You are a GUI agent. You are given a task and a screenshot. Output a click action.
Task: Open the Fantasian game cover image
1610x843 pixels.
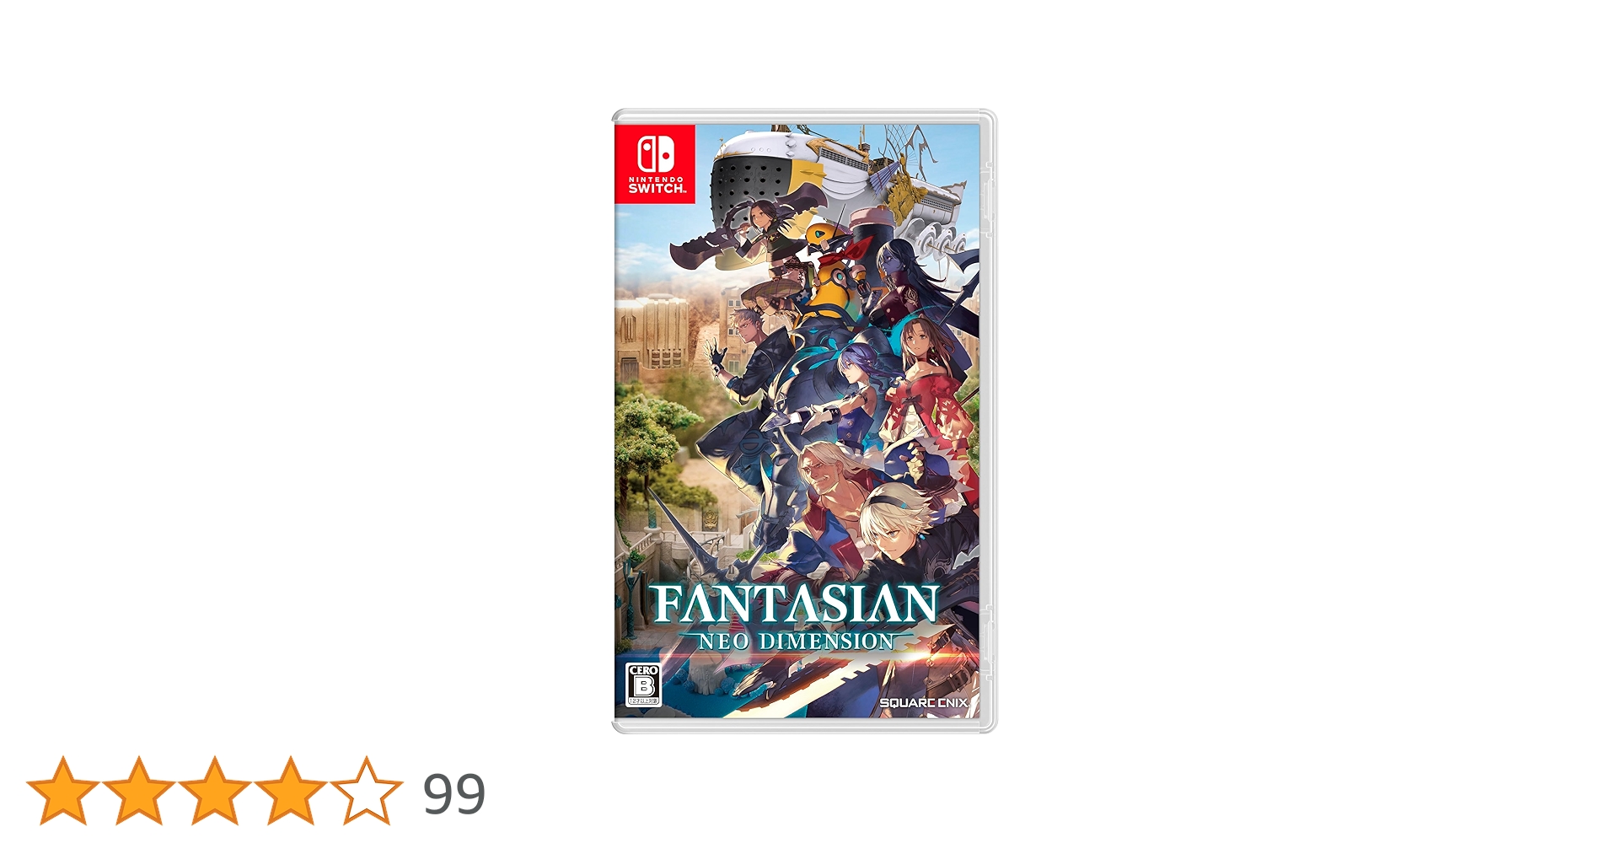[x=804, y=421]
